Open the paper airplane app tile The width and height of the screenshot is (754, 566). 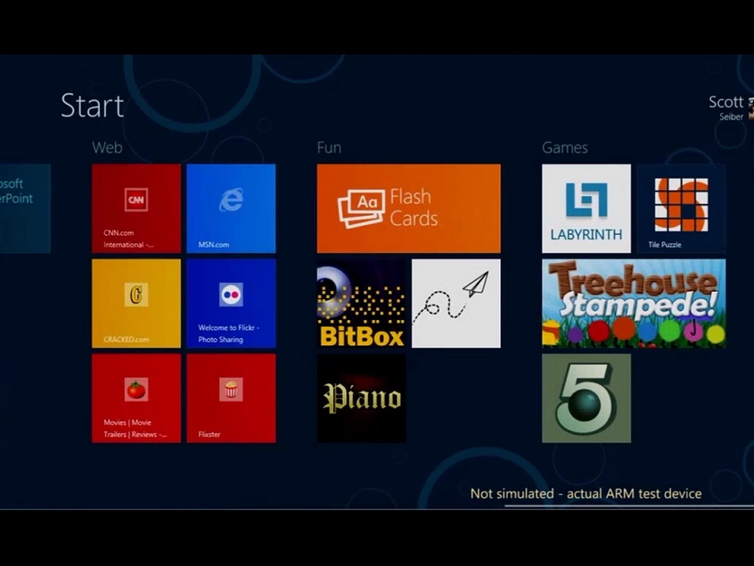click(456, 303)
